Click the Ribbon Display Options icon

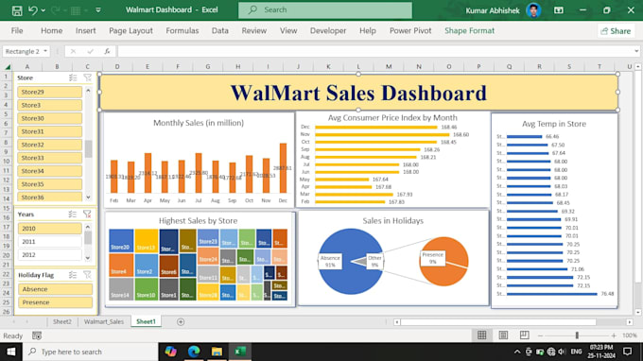(559, 10)
